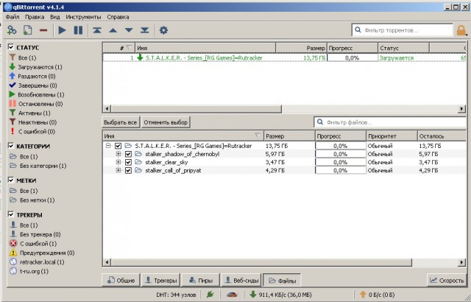Click the Pause toolbar icon
The height and width of the screenshot is (302, 471).
(78, 30)
